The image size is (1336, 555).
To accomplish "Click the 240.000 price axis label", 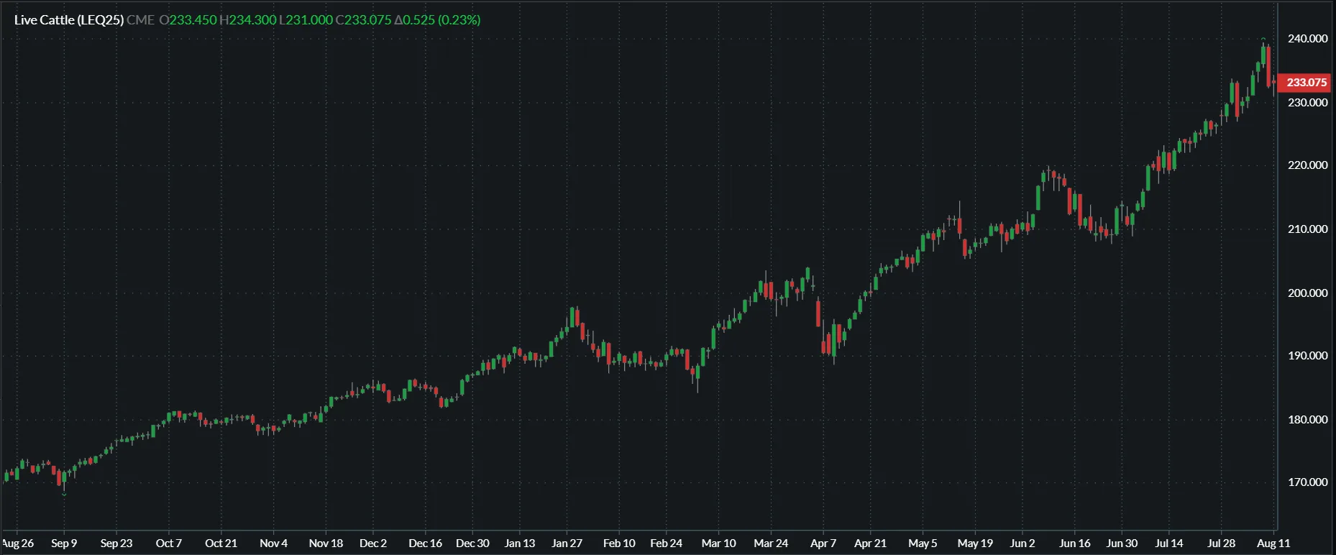I will [x=1307, y=39].
